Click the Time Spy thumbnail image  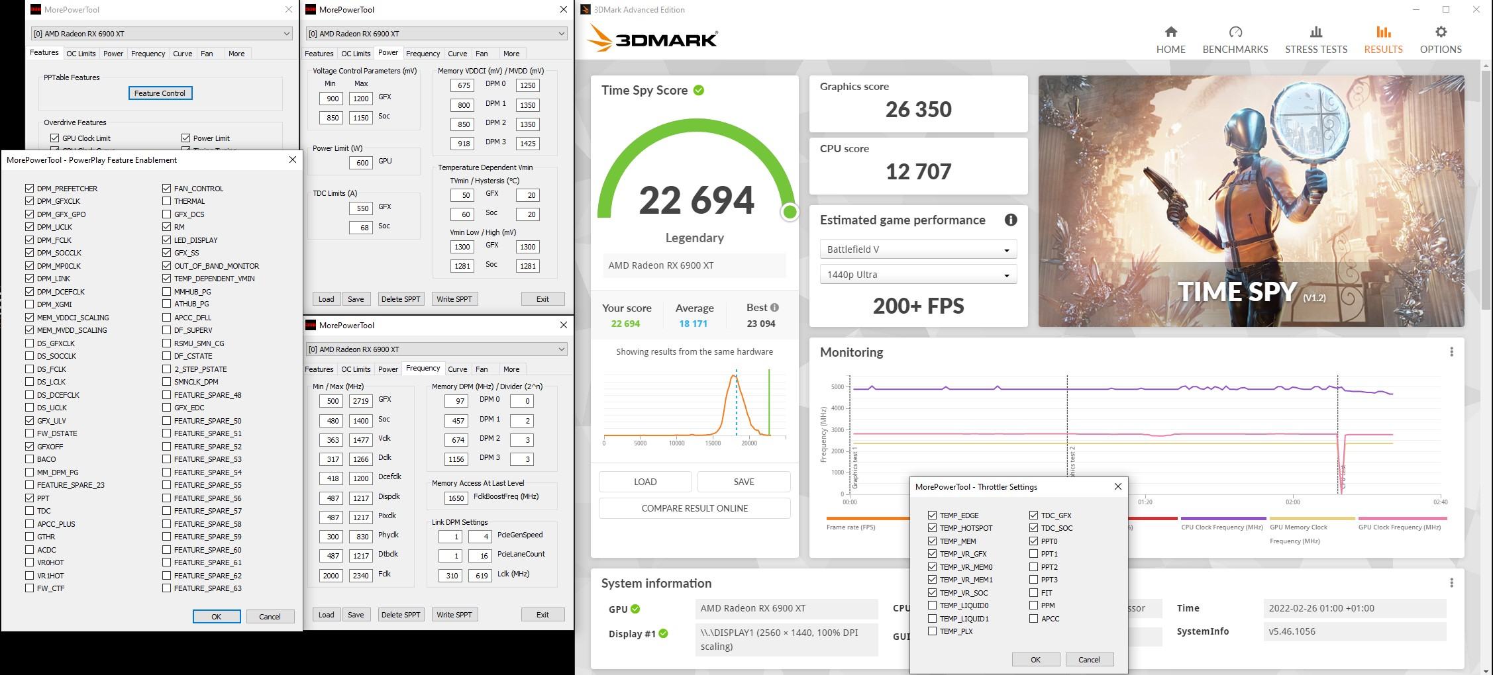click(1251, 201)
